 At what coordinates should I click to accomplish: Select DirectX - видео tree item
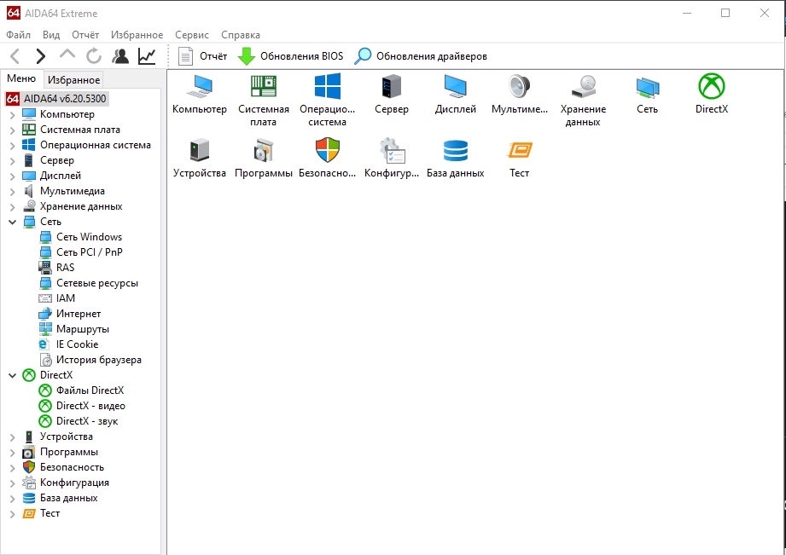click(82, 406)
